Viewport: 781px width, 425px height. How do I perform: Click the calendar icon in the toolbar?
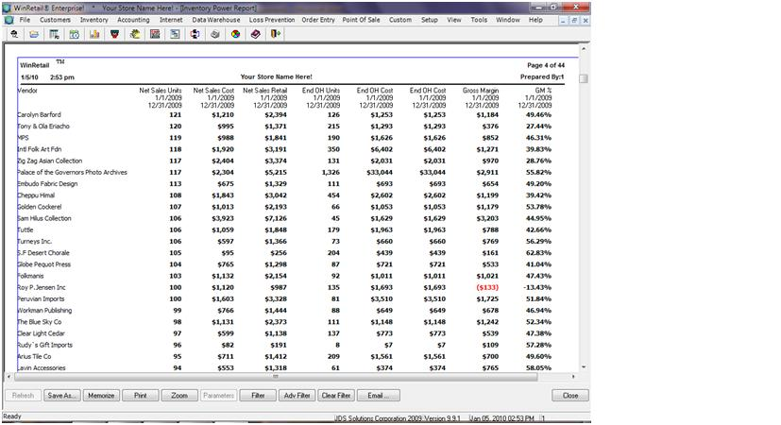pos(74,34)
